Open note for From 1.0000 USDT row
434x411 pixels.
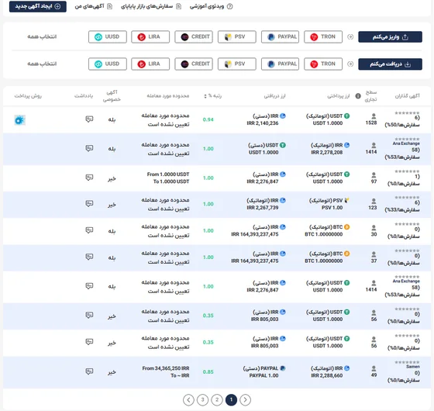pos(89,178)
